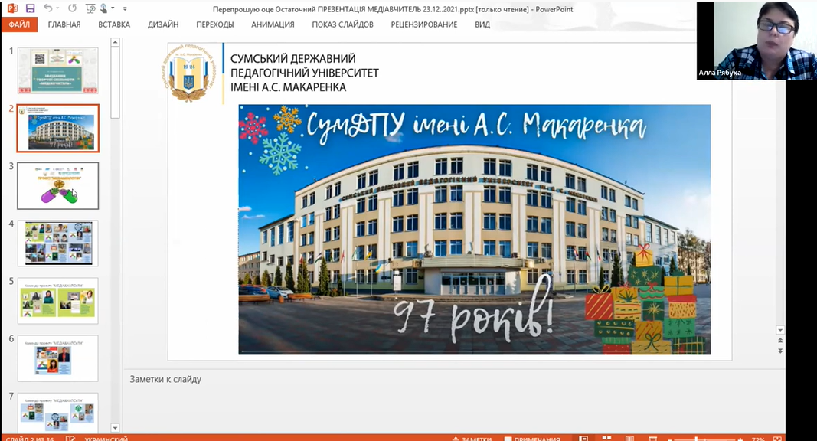Open the АНИМАЦИЯ ribbon tab

coord(273,24)
